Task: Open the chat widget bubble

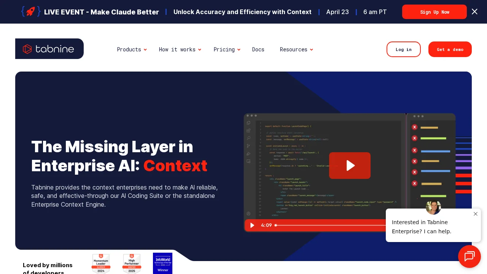Action: point(469,256)
